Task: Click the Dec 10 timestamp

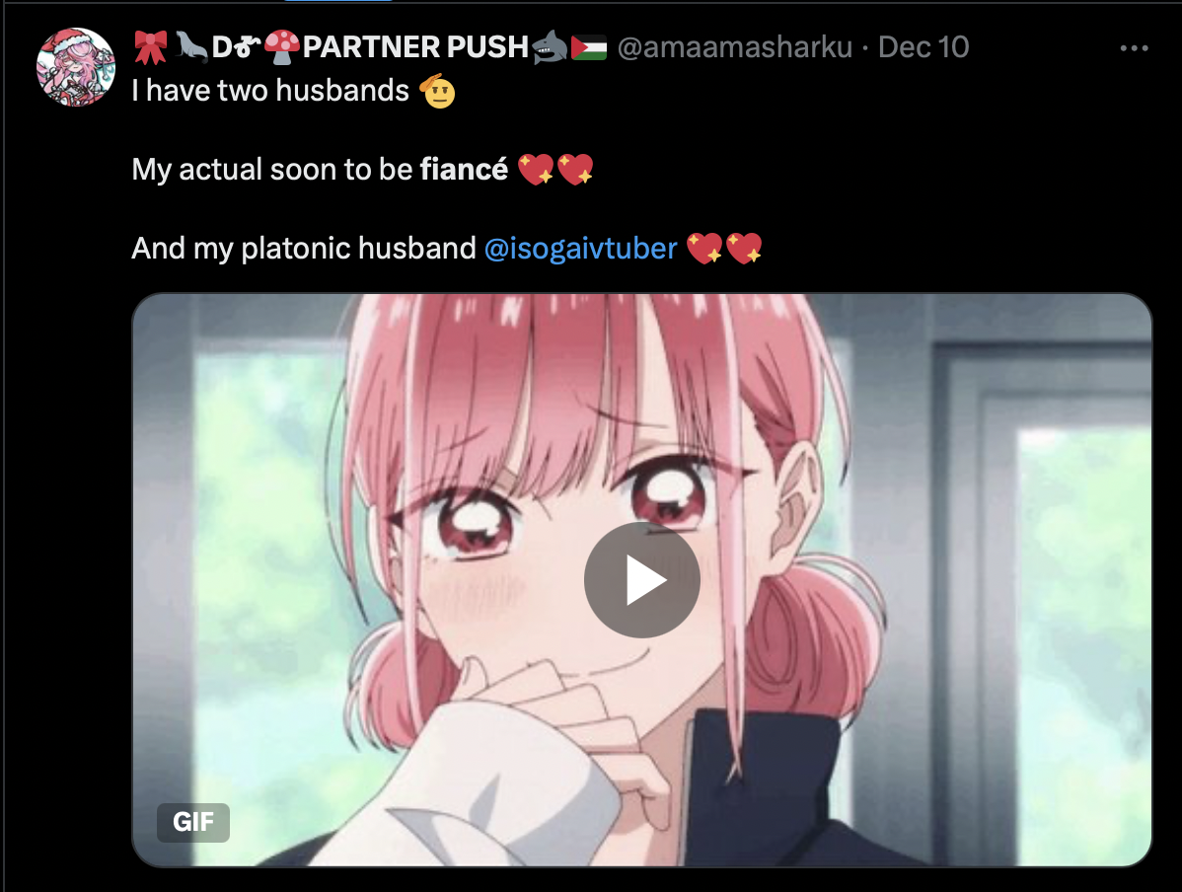Action: [923, 47]
